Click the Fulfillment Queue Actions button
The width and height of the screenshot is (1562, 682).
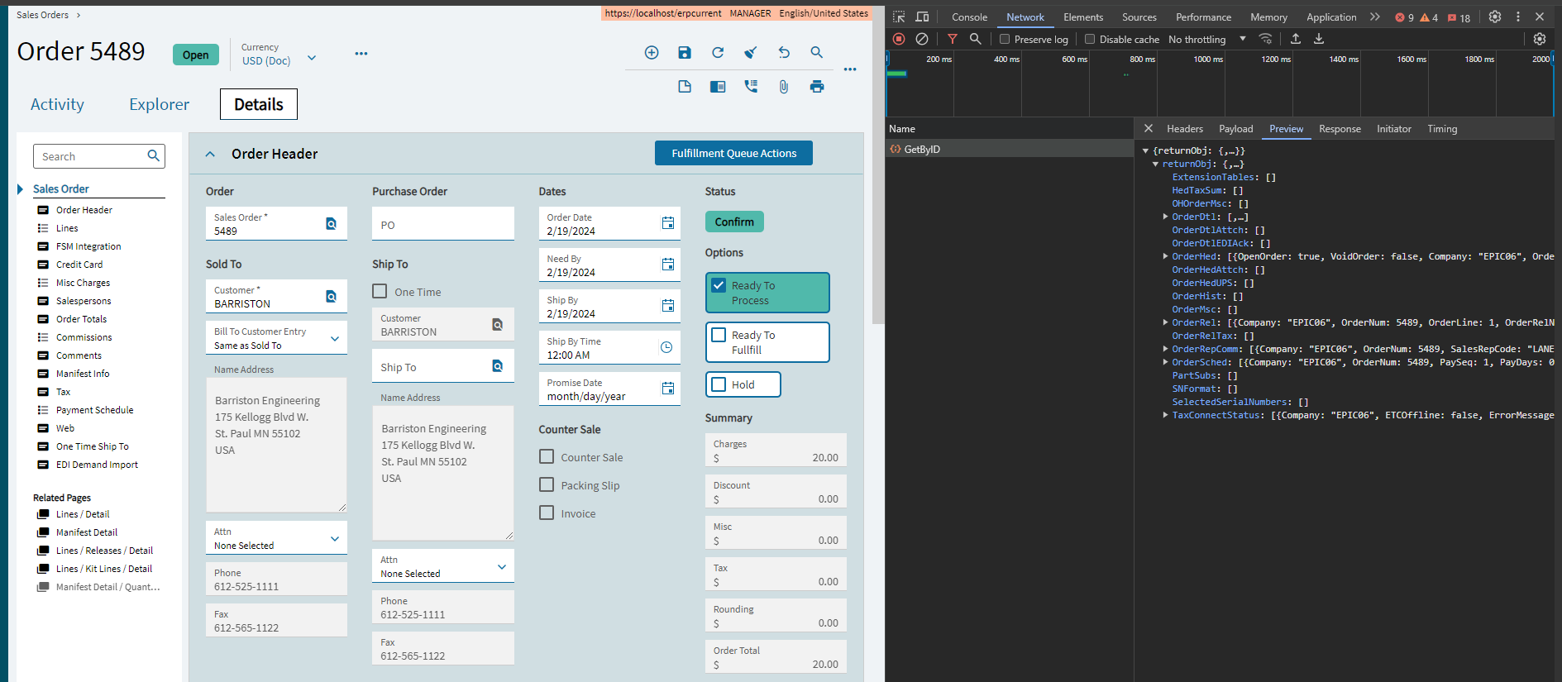(x=733, y=153)
